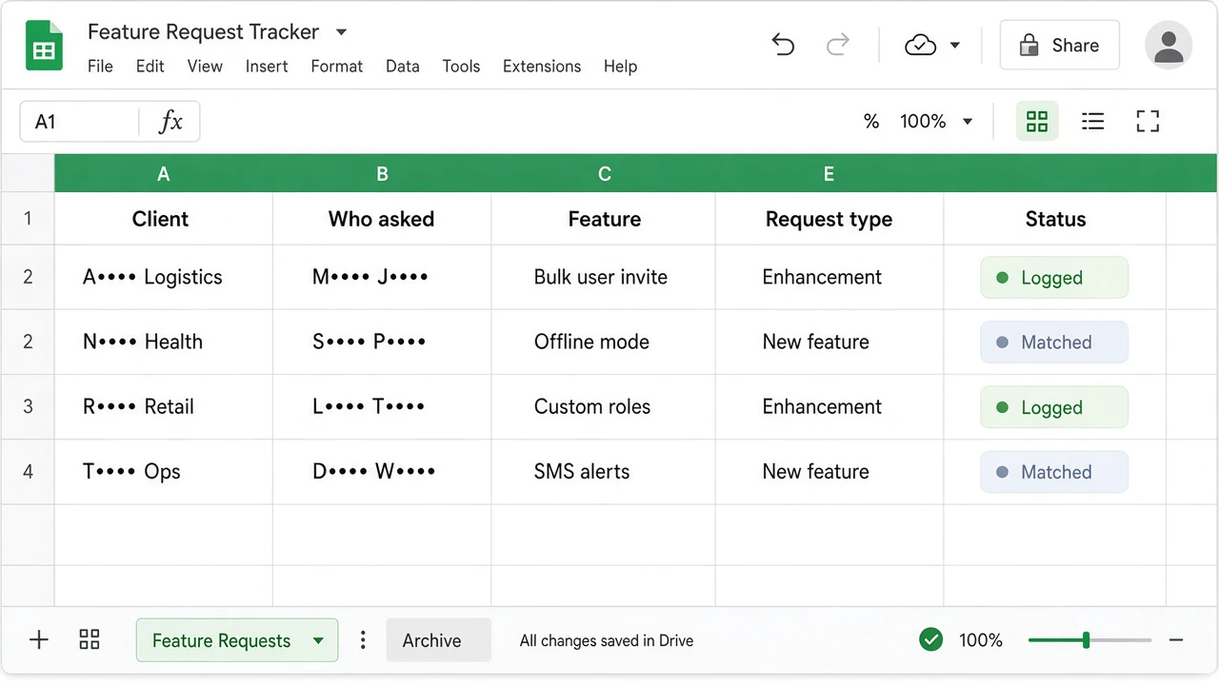
Task: Click Logged status chip for Custom roles
Action: tap(1054, 407)
